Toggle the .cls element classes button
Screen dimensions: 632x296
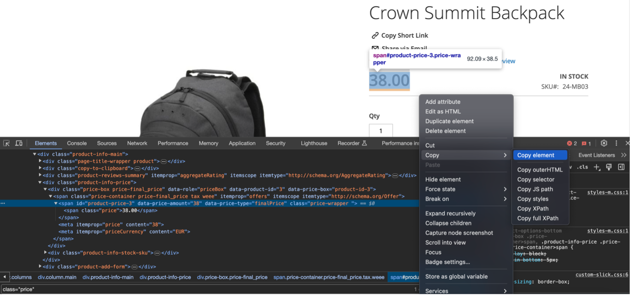click(582, 167)
